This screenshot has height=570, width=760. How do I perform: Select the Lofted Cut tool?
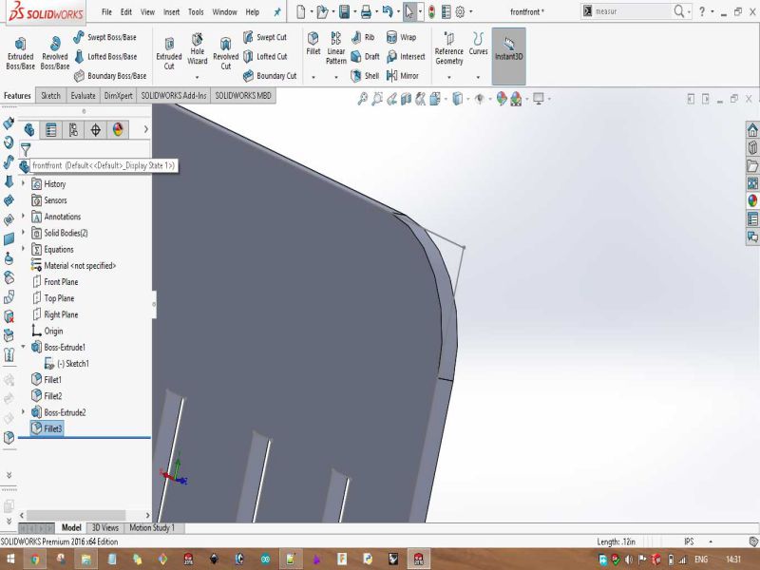pyautogui.click(x=265, y=56)
